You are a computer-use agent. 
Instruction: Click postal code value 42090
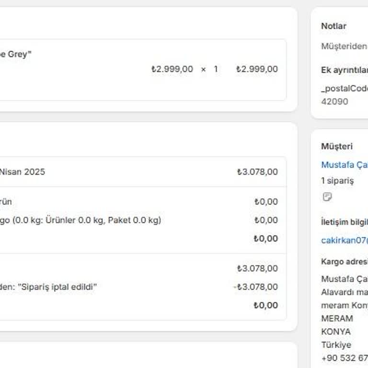click(x=334, y=102)
